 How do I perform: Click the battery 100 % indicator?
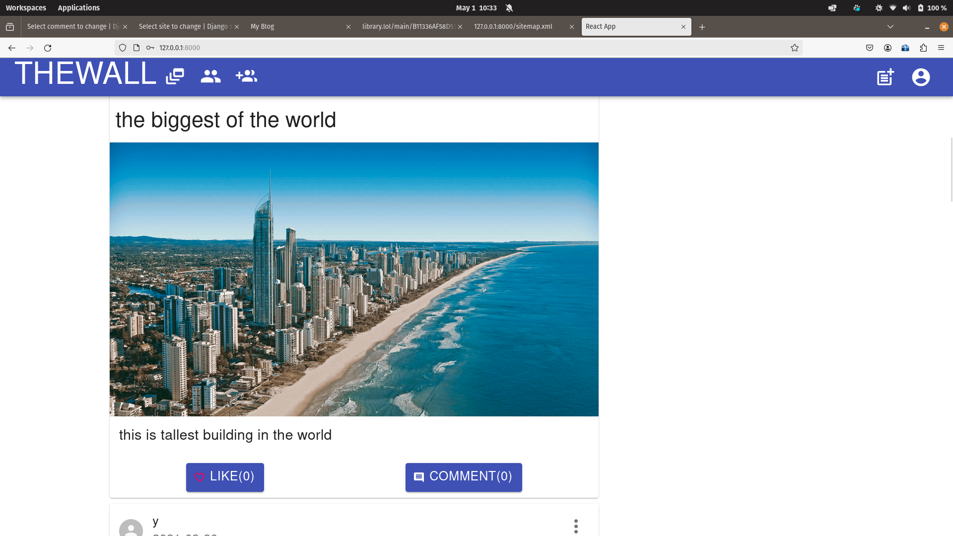tap(932, 8)
